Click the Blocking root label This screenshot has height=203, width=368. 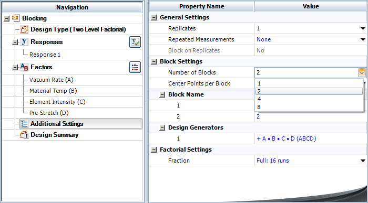[34, 18]
